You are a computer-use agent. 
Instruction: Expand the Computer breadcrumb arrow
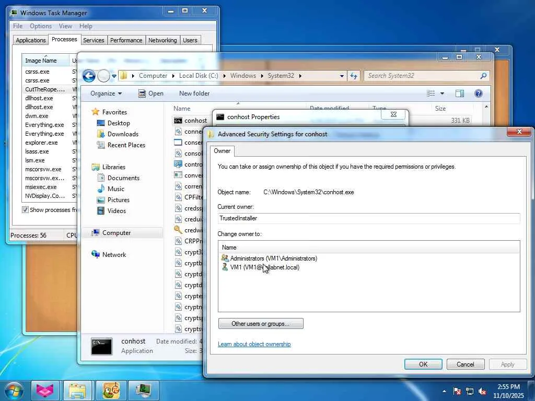173,76
